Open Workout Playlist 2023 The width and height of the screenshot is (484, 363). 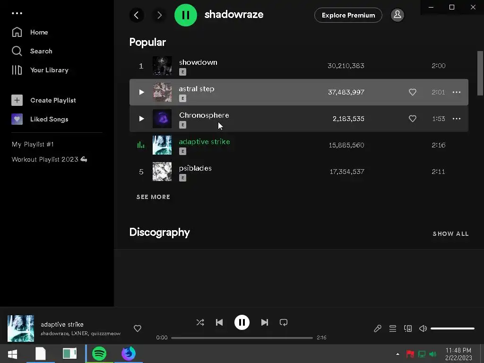click(x=49, y=159)
